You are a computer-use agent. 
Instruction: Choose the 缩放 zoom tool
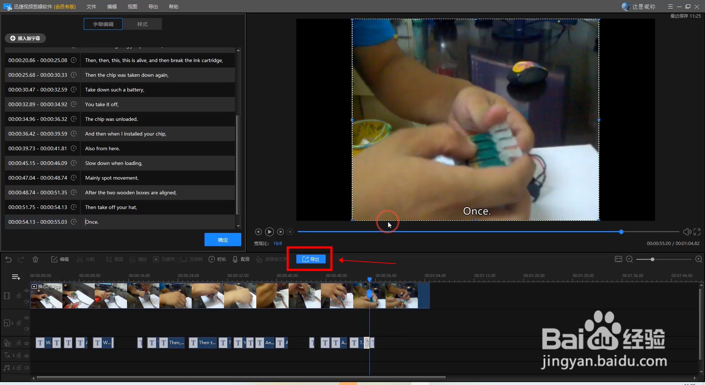[138, 259]
